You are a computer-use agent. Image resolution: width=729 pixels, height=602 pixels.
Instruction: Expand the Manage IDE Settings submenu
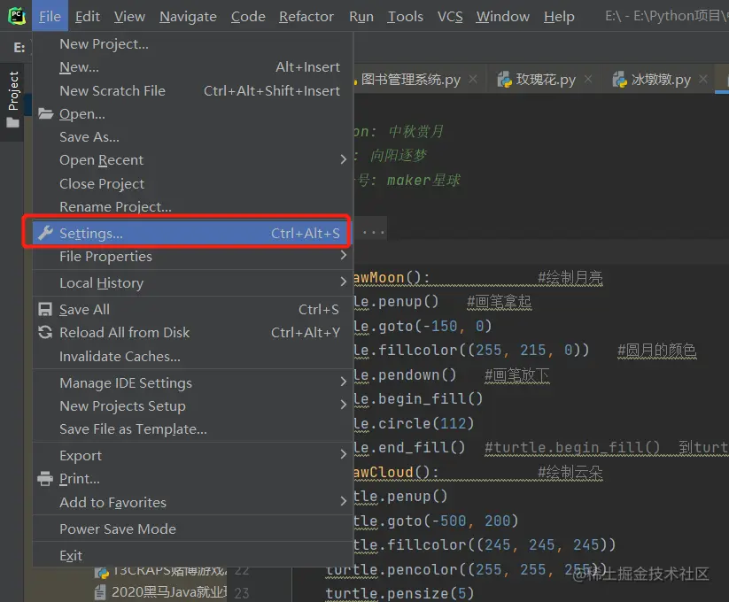click(192, 382)
